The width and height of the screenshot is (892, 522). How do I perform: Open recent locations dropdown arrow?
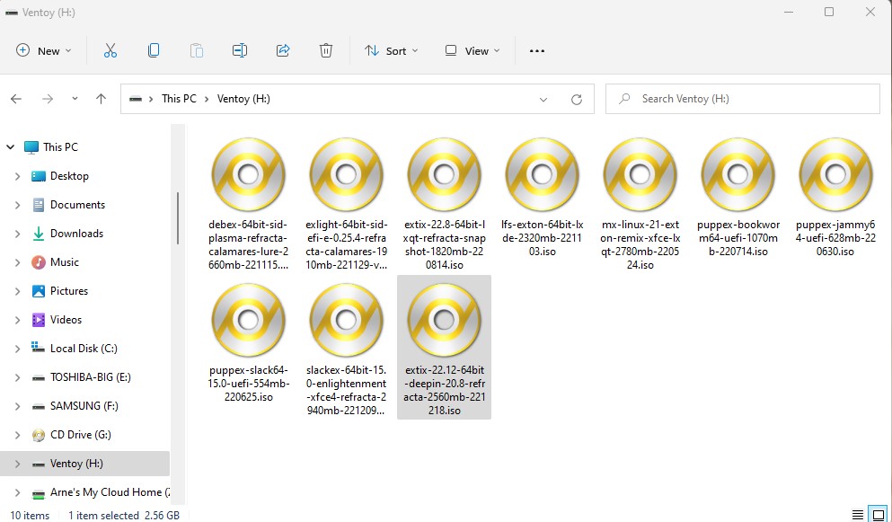pos(75,99)
